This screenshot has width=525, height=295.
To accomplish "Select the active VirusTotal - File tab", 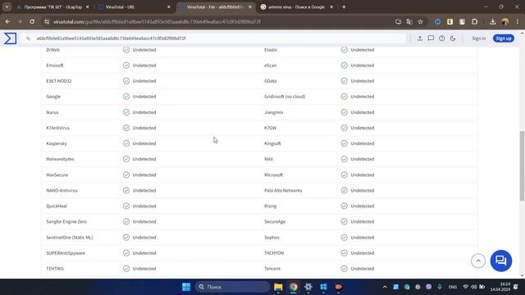I will 215,7.
